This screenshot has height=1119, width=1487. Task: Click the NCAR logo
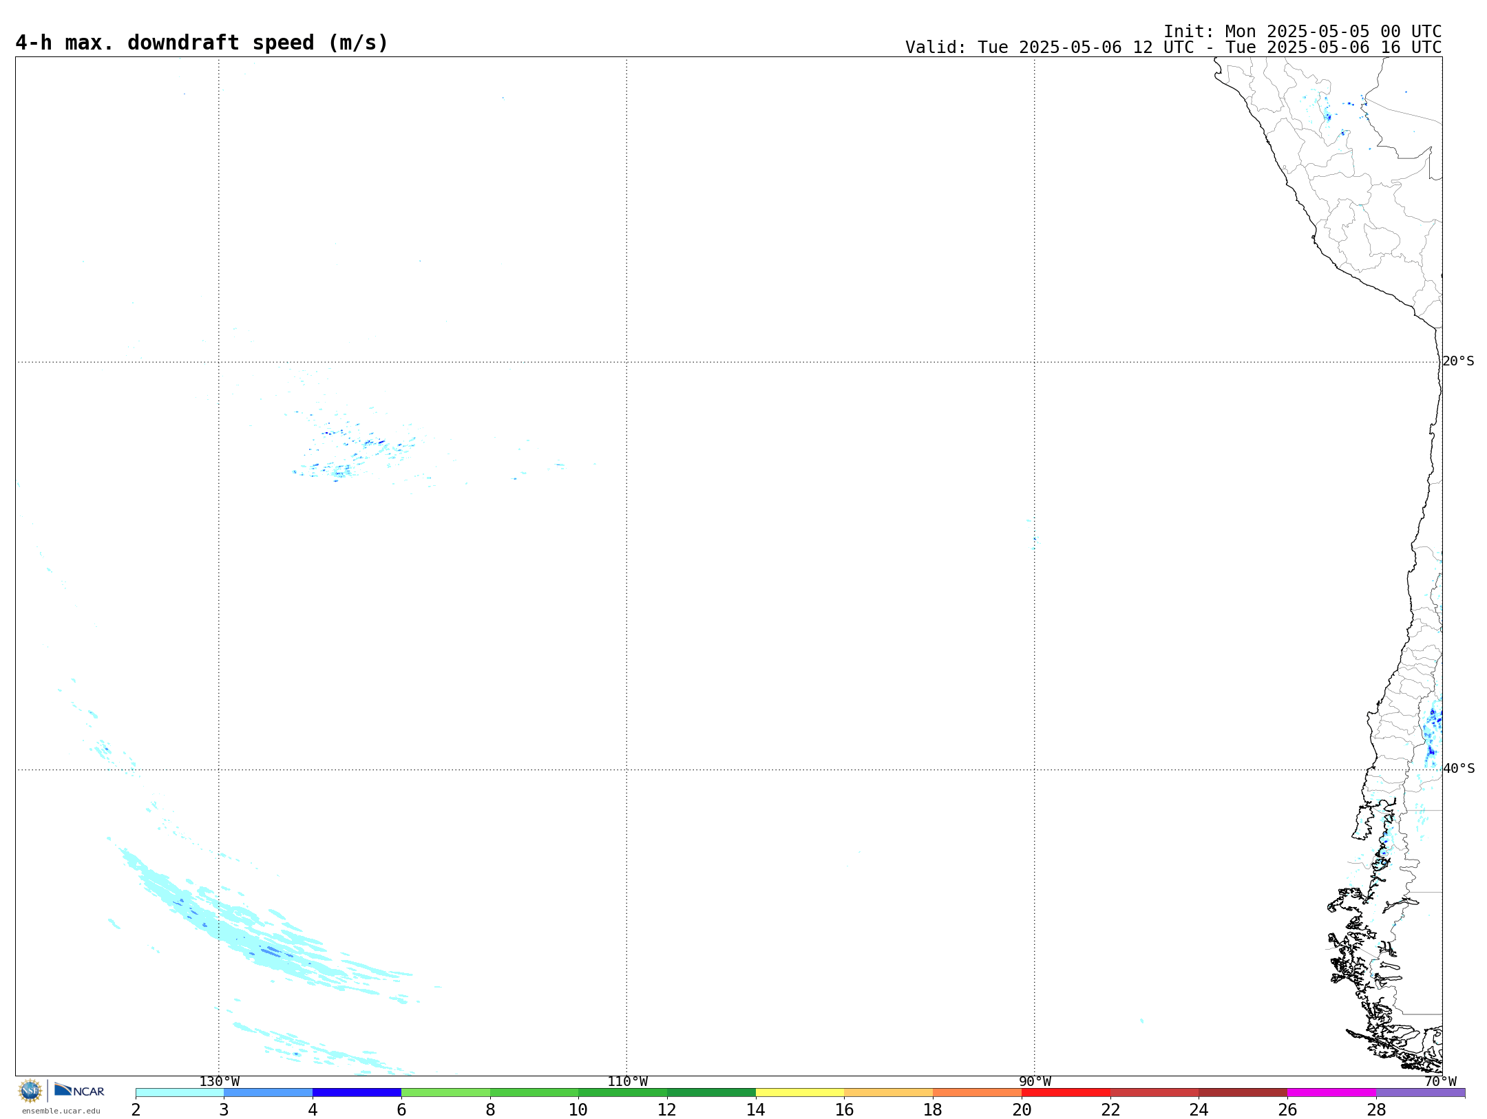click(x=79, y=1090)
